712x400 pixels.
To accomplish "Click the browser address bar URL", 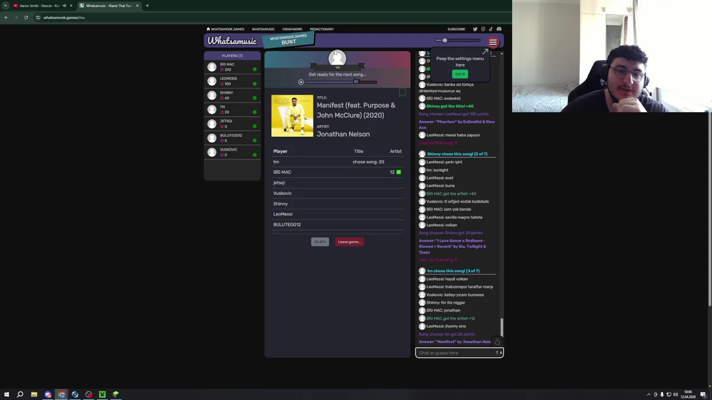I will click(64, 17).
